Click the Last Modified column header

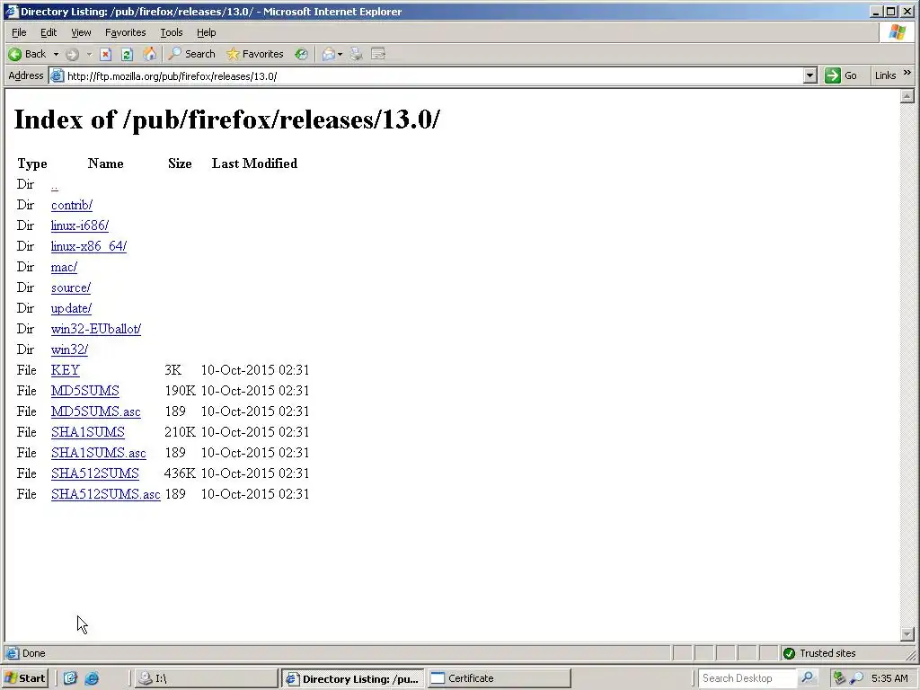coord(254,164)
